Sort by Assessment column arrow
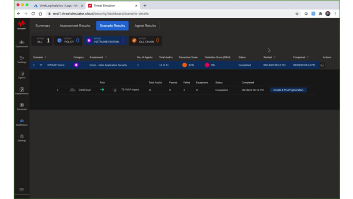Viewport: 353px width, 199px height. coord(106,57)
